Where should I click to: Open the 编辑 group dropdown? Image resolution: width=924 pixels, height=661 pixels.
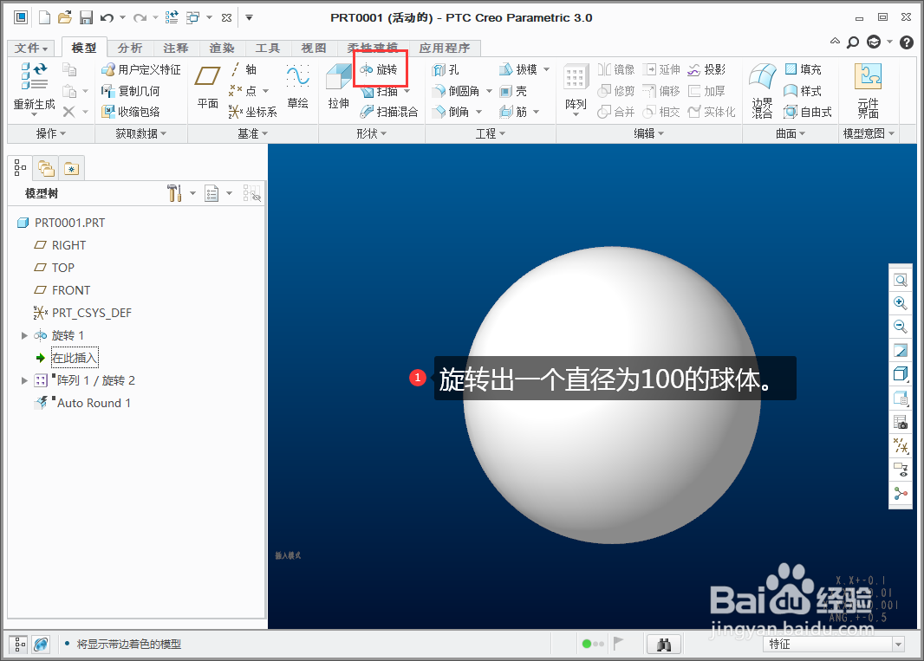point(649,133)
